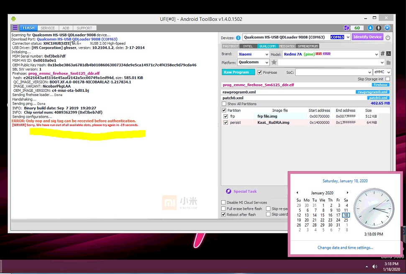Image resolution: width=406 pixels, height=274 pixels.
Task: Check Full erase before flash
Action: pyautogui.click(x=223, y=209)
